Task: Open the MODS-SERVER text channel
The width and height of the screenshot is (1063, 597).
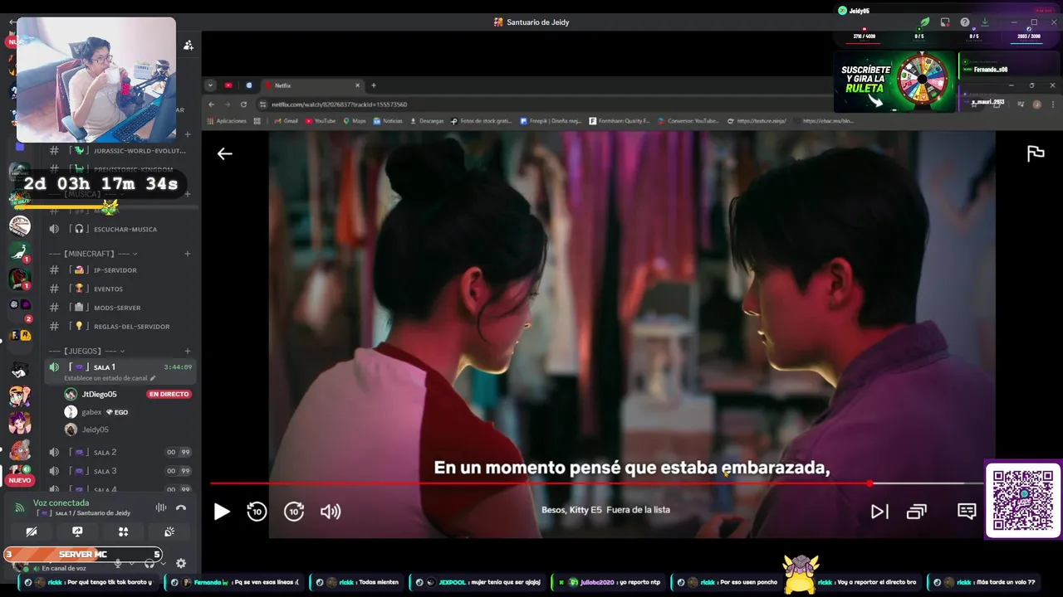Action: click(120, 308)
